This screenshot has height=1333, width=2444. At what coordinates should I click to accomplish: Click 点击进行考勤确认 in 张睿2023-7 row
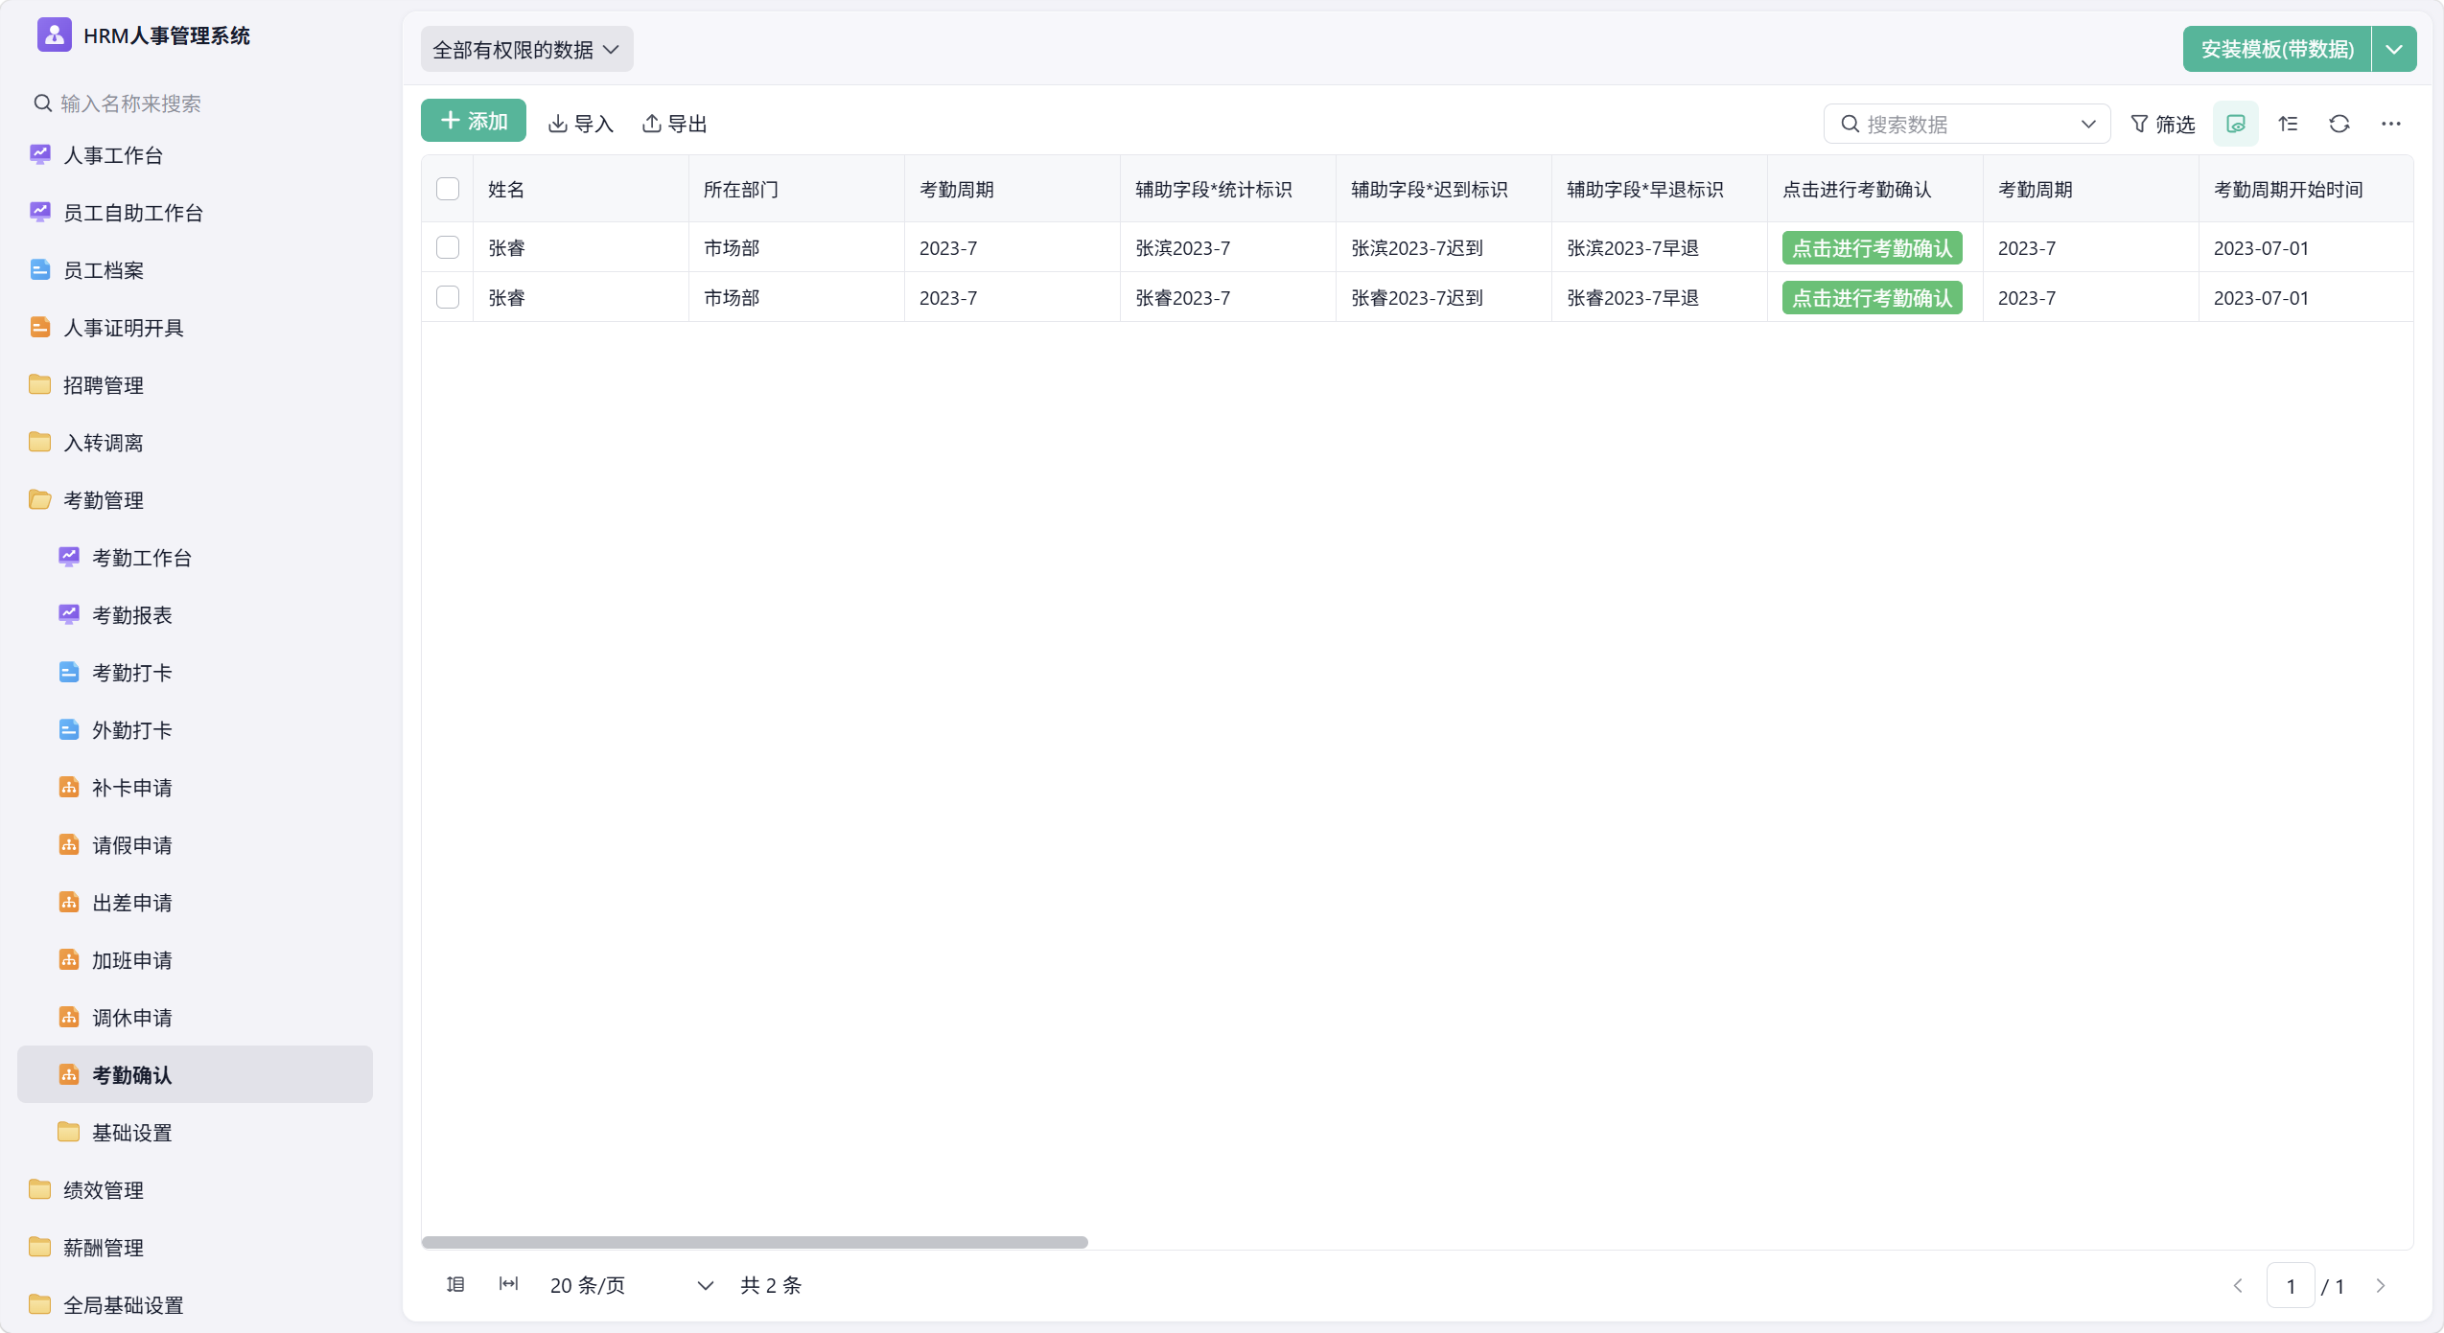tap(1872, 298)
